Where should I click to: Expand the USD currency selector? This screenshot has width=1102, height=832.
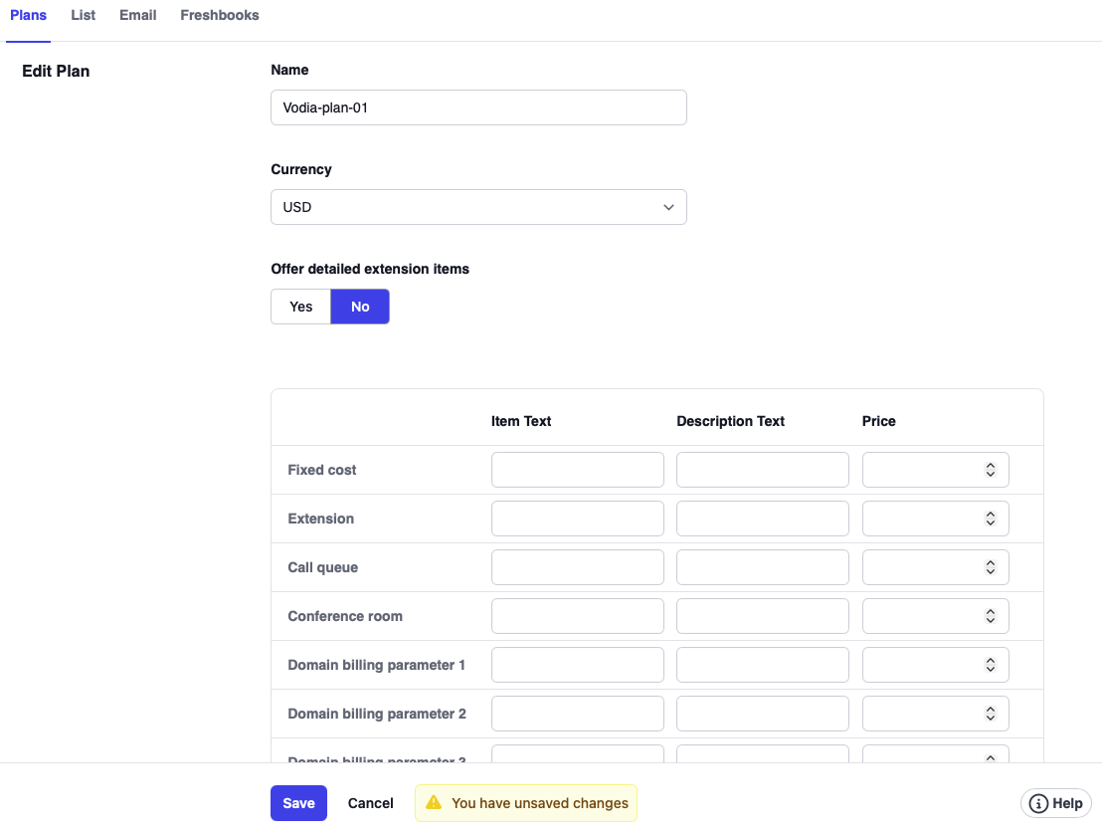(478, 206)
